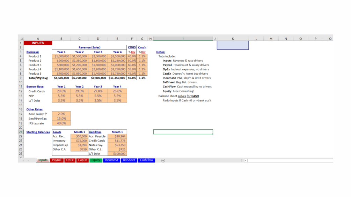This screenshot has width=351, height=197.
Task: Select Ann'l salary 2.0% cell
Action: [61, 114]
